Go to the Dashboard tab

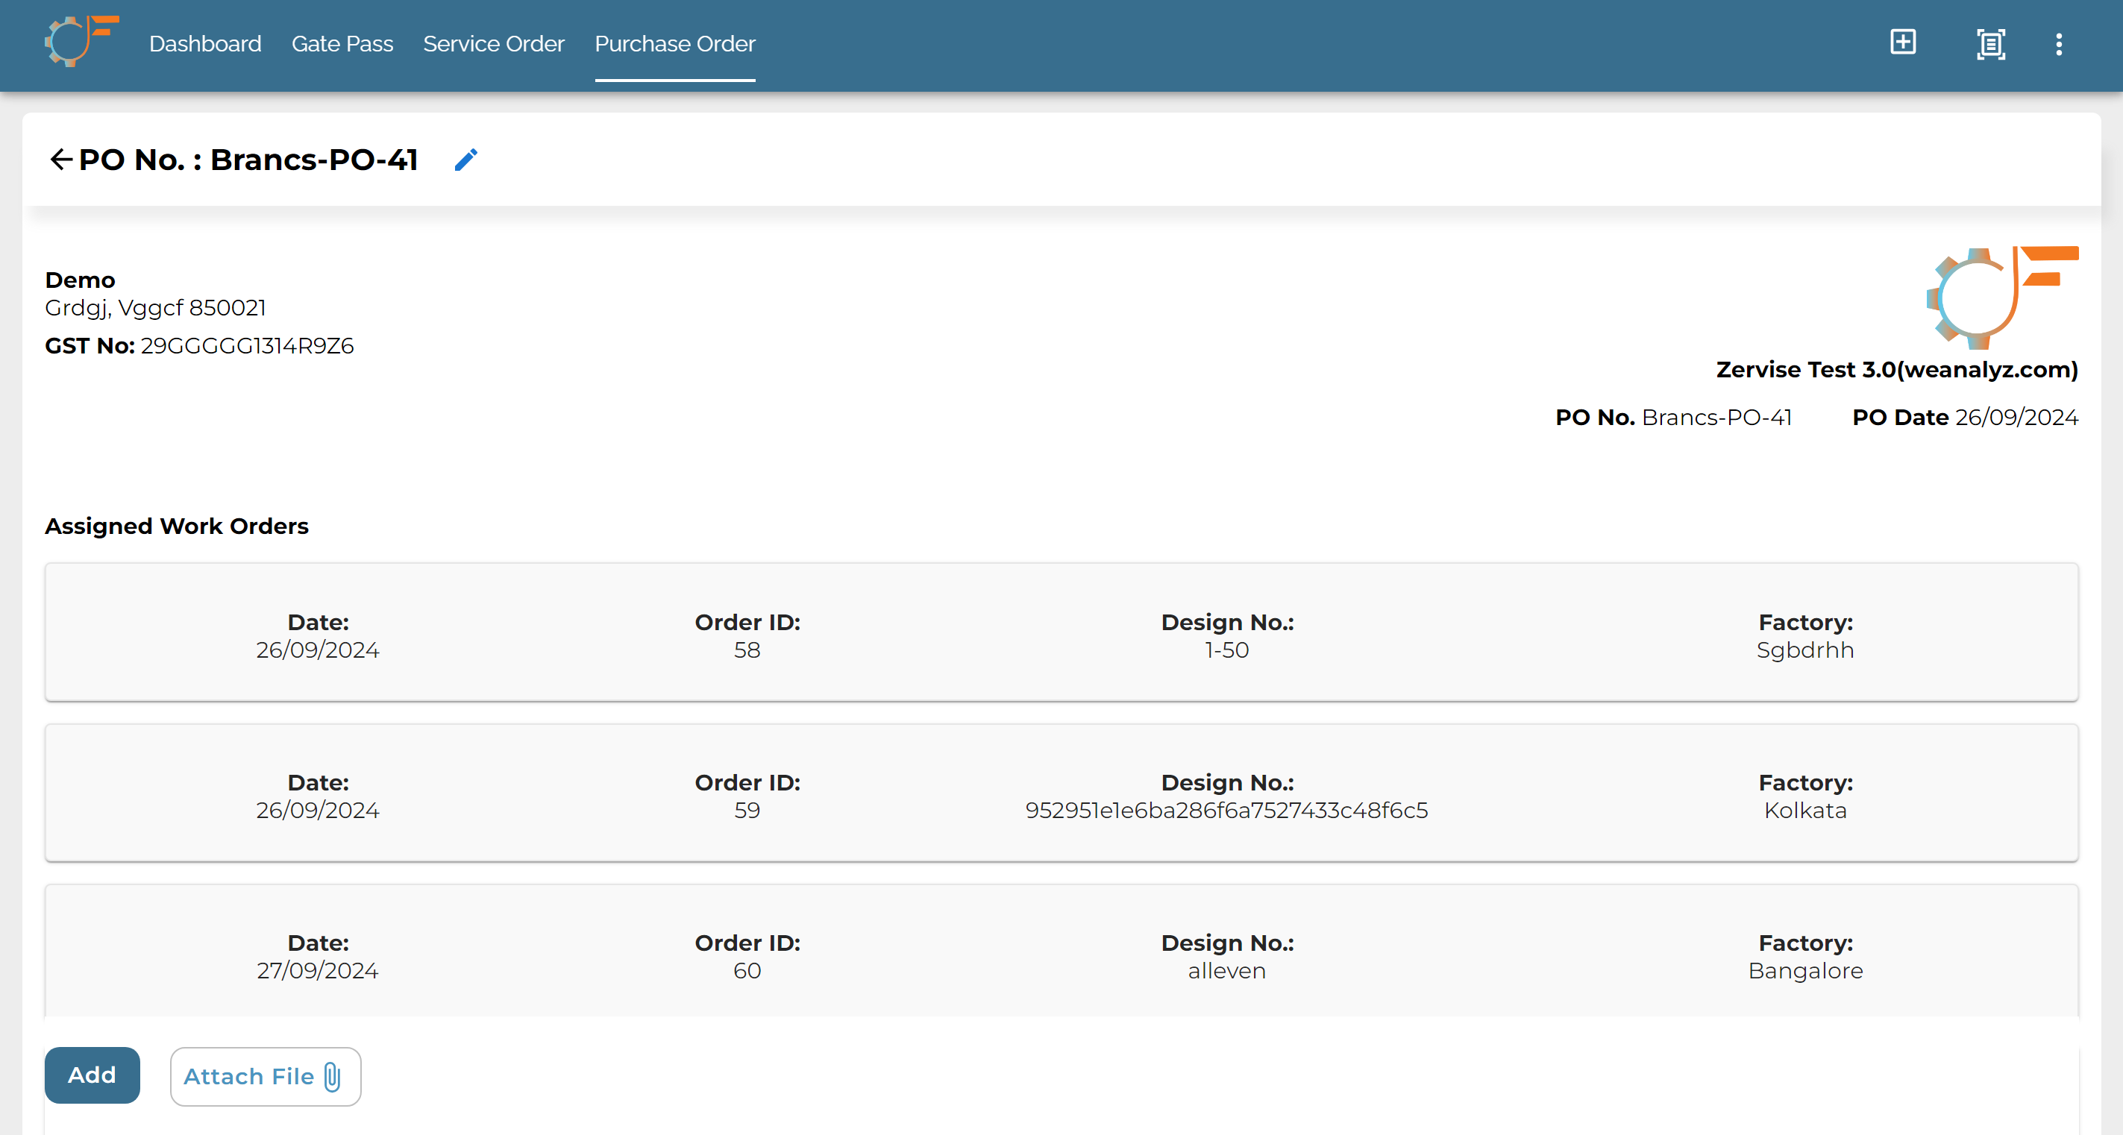[x=205, y=44]
